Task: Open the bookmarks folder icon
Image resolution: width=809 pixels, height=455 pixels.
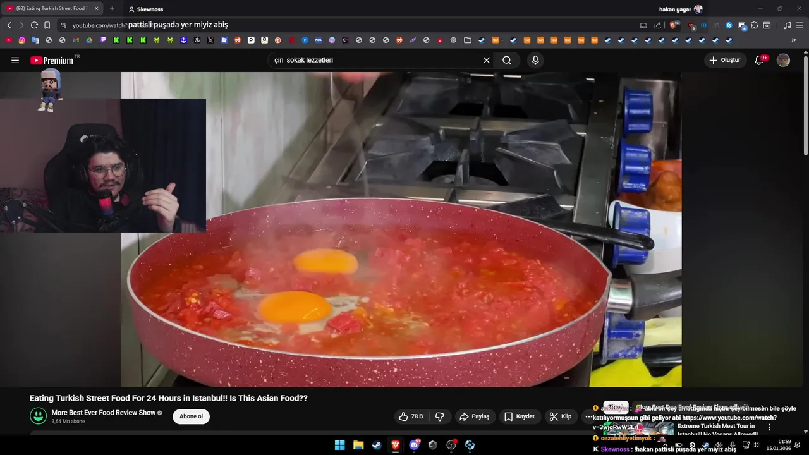Action: pos(468,40)
